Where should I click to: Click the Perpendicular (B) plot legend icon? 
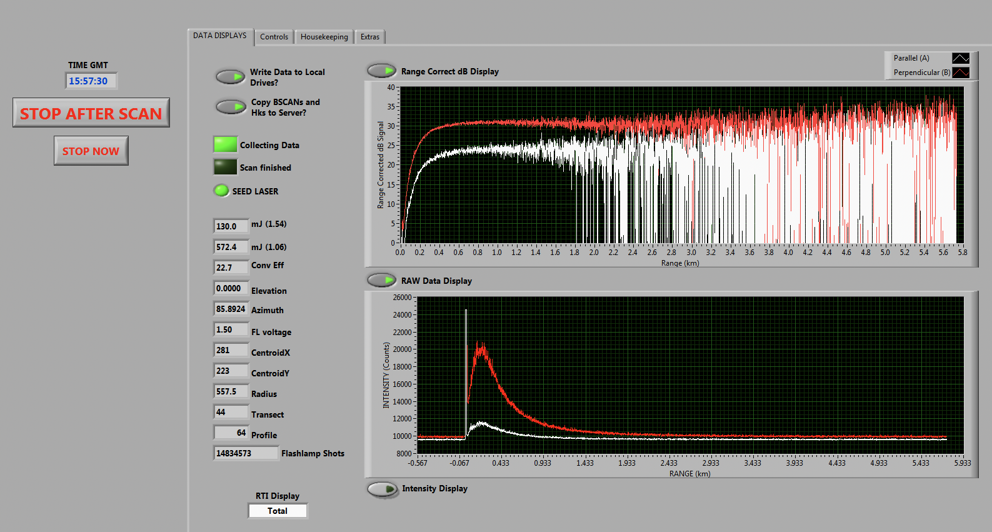pos(960,73)
